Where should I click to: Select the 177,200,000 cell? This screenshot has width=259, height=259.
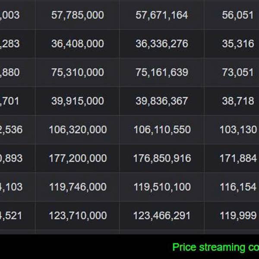tap(77, 158)
